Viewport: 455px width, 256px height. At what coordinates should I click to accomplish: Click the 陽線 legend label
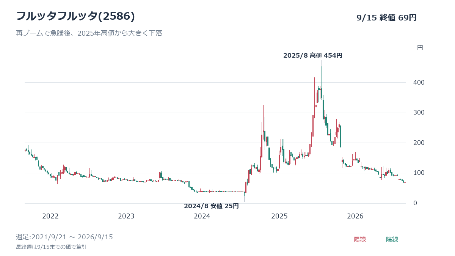(360, 239)
